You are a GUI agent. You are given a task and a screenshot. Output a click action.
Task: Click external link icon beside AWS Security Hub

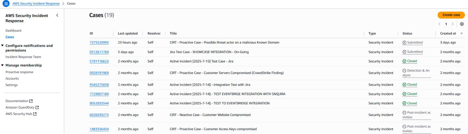[x=35, y=114]
